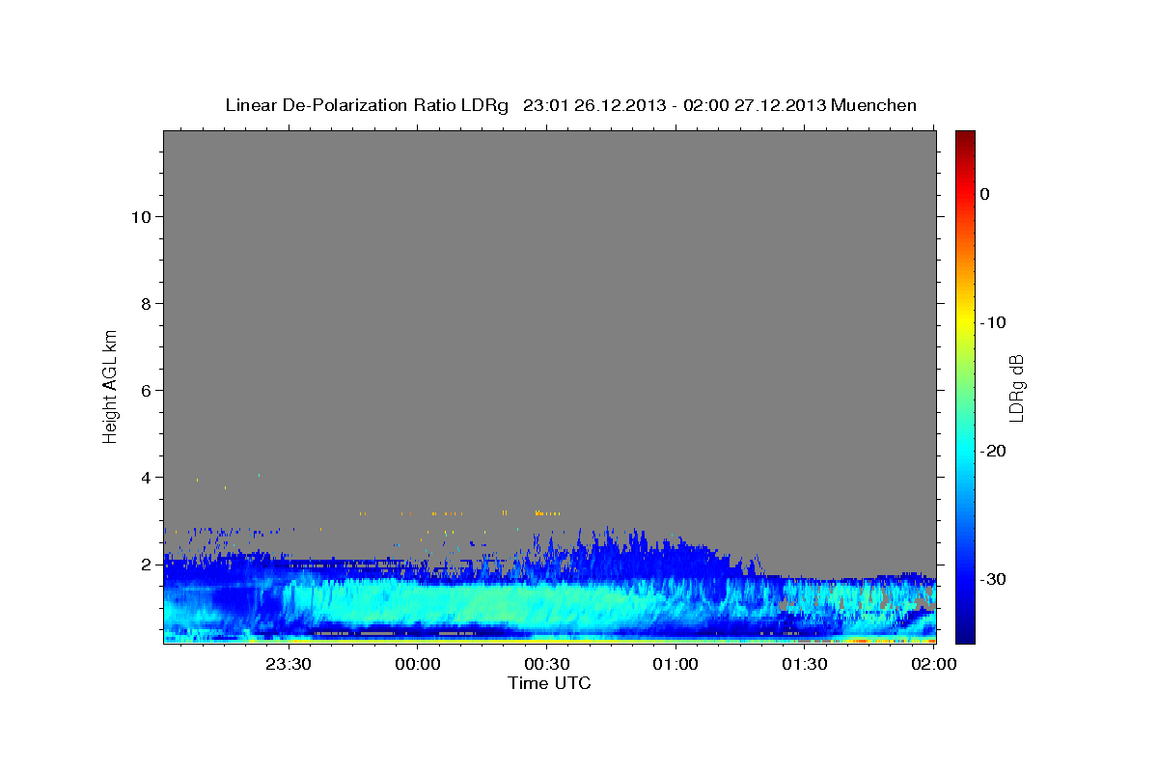Click the 00:30 time tick label
Viewport: 1158px width, 772px height.
click(547, 664)
